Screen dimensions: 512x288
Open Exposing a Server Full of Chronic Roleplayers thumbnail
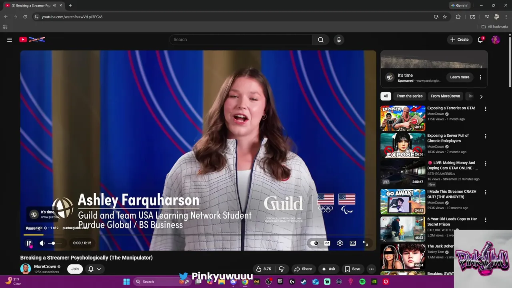403,146
